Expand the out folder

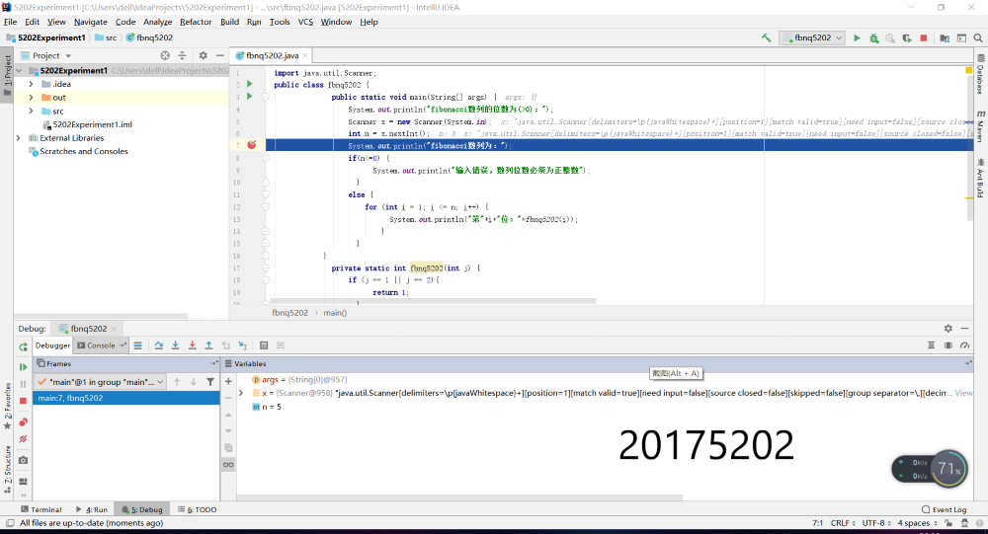(31, 98)
